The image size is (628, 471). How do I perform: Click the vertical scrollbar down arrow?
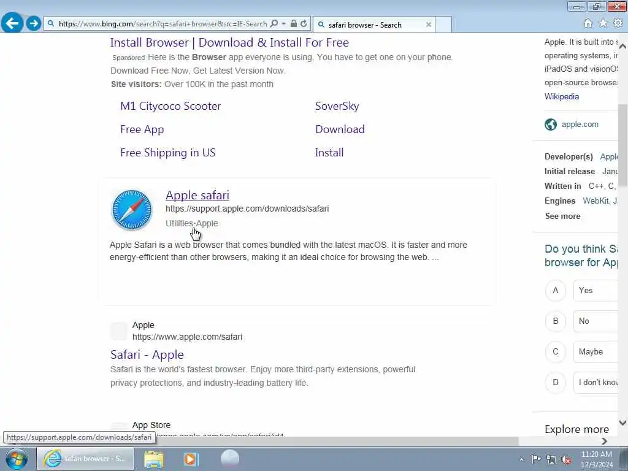(623, 423)
